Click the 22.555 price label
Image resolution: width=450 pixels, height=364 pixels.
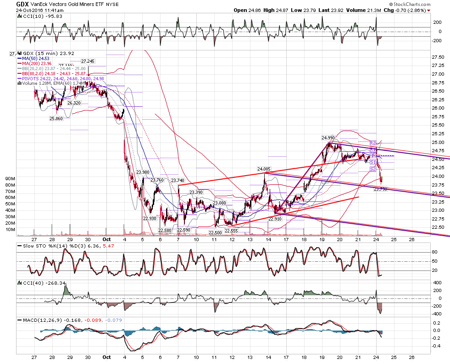tap(231, 231)
